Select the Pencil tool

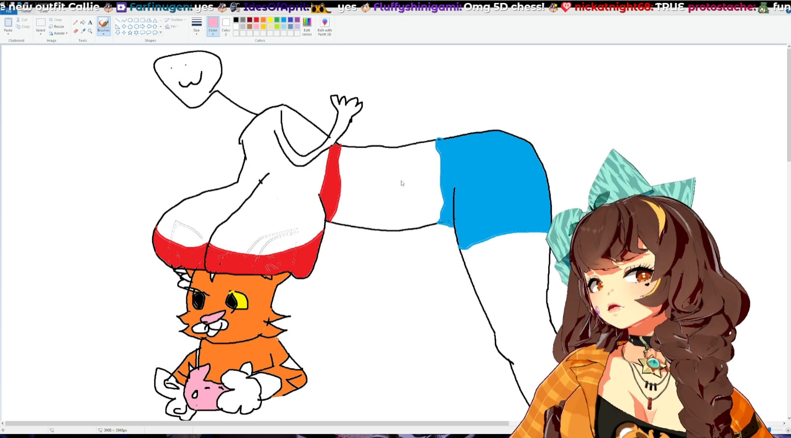(75, 23)
